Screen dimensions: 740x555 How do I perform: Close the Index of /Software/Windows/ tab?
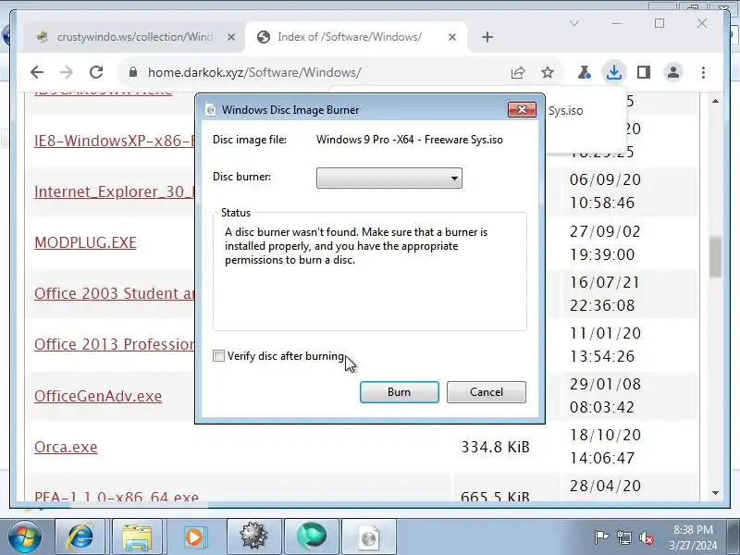452,37
